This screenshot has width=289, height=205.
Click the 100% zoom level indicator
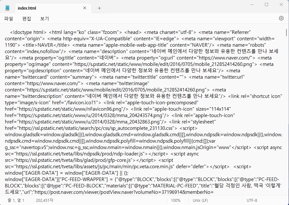click(x=176, y=201)
